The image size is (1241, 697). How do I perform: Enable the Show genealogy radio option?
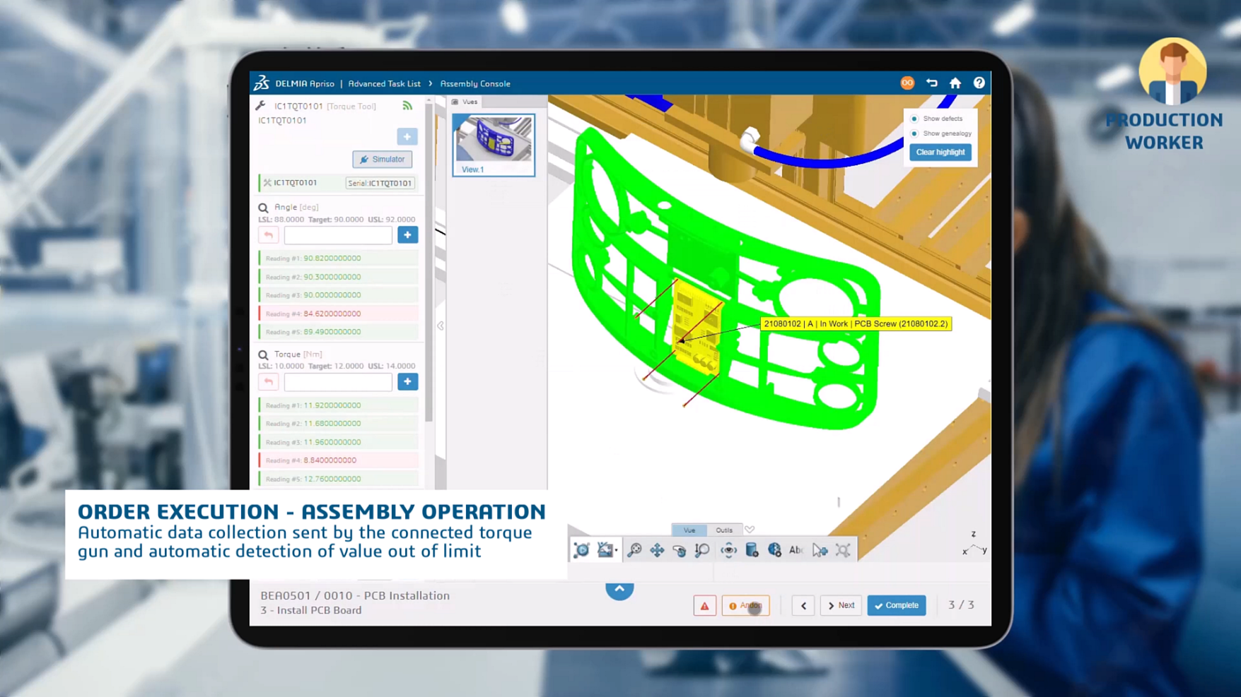(x=914, y=133)
